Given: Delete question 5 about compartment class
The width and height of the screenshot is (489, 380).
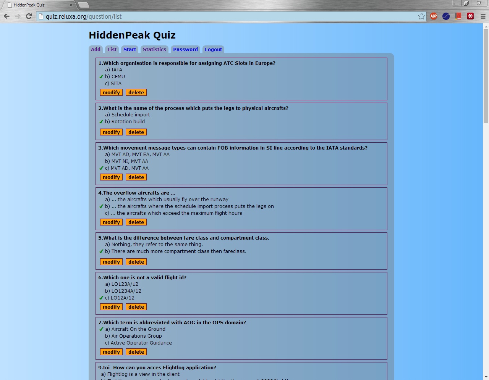Looking at the screenshot, I should tap(136, 262).
